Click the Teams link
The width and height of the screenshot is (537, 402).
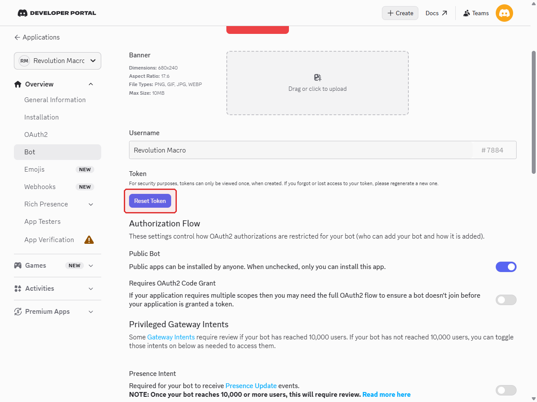[476, 13]
